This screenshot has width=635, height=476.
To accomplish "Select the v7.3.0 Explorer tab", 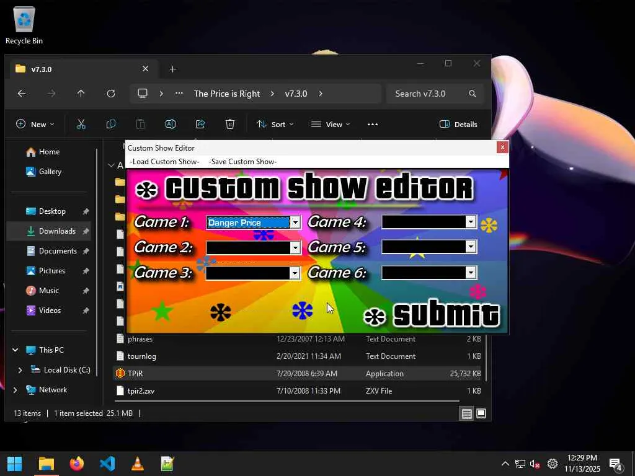I will [x=82, y=69].
